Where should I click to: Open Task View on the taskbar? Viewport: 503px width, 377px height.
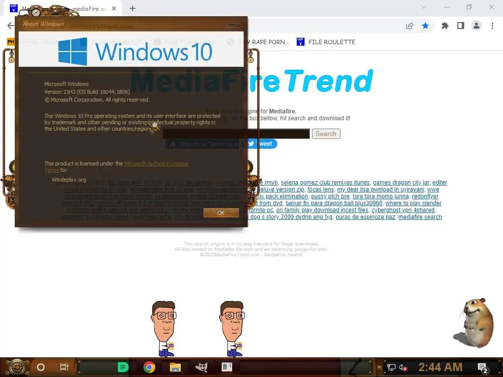[x=64, y=367]
